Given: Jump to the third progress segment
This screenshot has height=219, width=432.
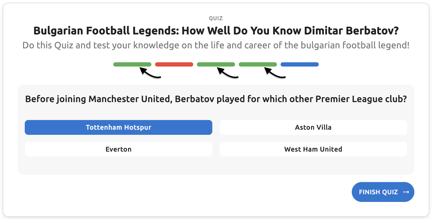Looking at the screenshot, I should [216, 65].
